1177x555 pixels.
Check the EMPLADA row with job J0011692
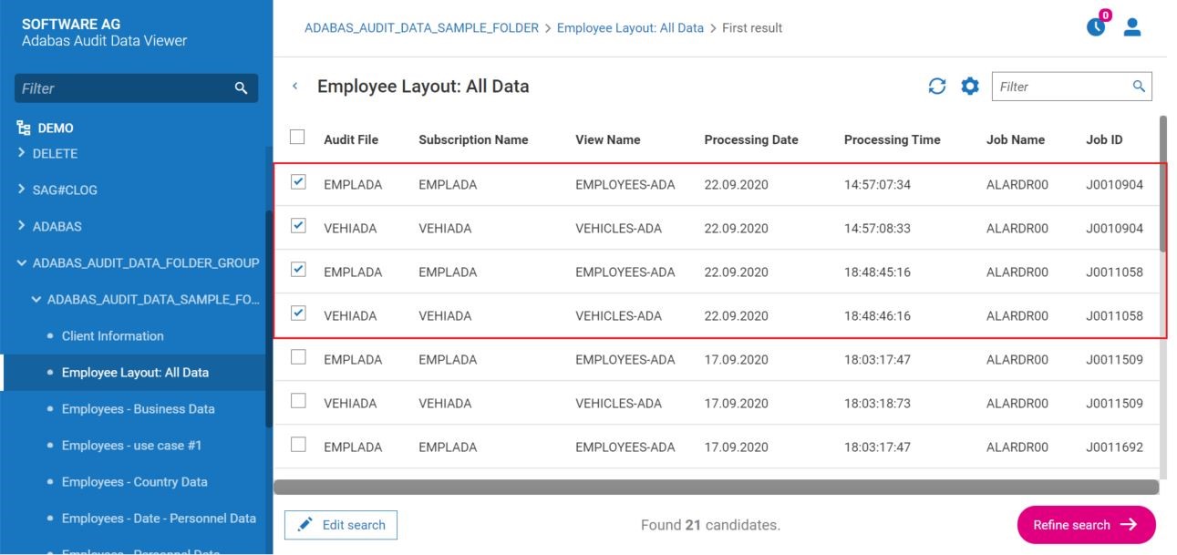[298, 445]
